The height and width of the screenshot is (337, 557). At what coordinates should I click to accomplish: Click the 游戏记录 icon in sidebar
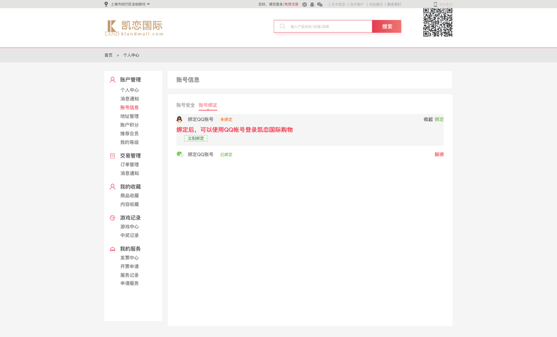pos(111,217)
